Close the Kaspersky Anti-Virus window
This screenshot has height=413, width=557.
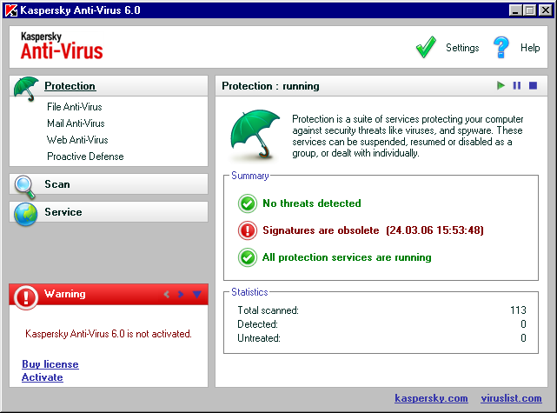(546, 10)
